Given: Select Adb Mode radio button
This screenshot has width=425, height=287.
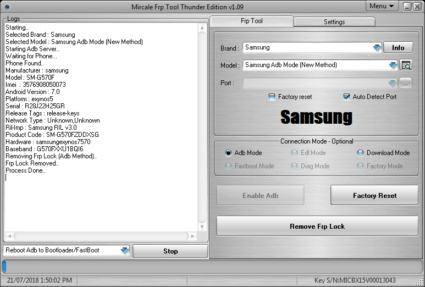Looking at the screenshot, I should tap(228, 153).
